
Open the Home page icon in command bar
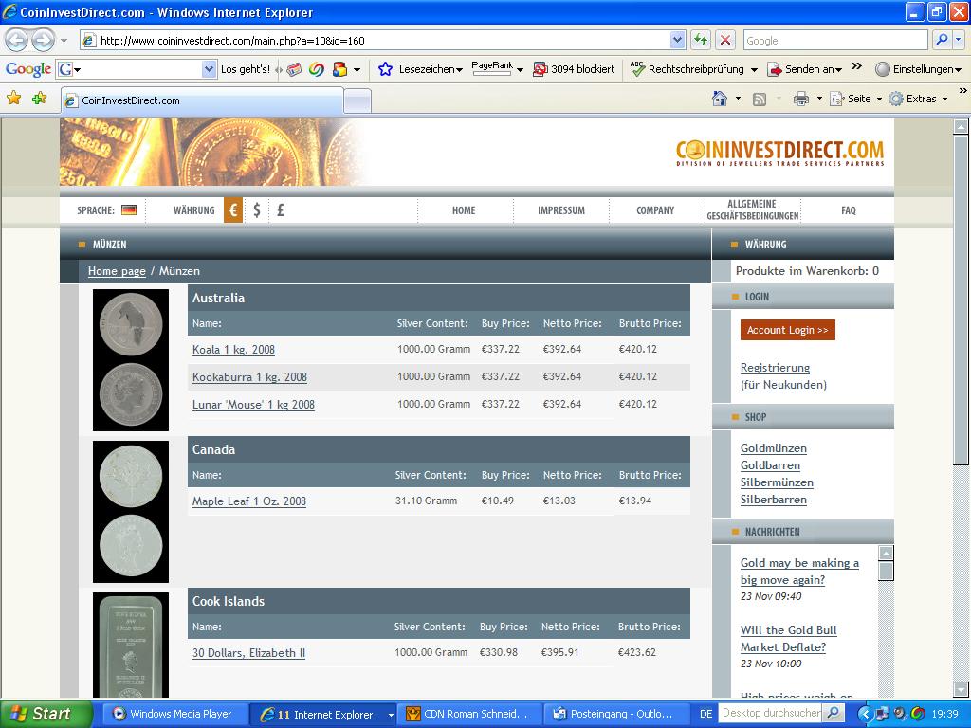pyautogui.click(x=719, y=99)
